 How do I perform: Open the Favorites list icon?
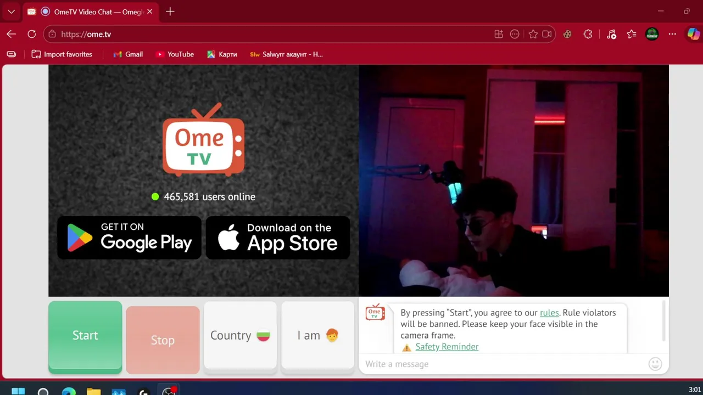tap(632, 34)
